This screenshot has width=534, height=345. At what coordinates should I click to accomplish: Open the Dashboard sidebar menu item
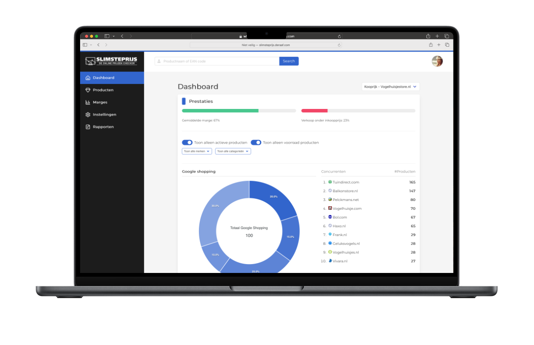point(112,78)
